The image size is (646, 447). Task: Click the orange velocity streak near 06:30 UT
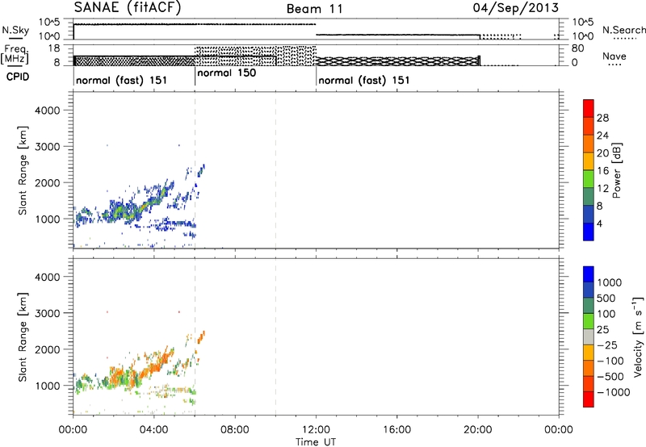click(x=201, y=337)
